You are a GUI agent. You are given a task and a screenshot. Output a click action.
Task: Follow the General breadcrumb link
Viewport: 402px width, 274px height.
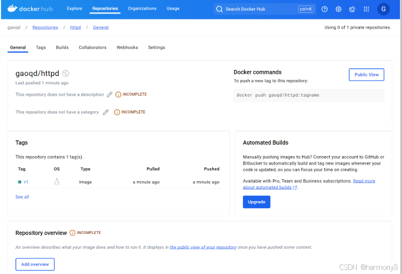pyautogui.click(x=101, y=27)
